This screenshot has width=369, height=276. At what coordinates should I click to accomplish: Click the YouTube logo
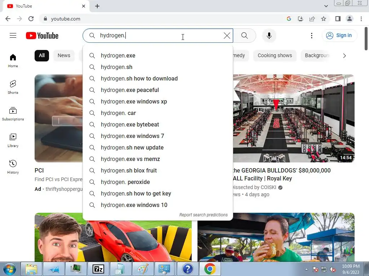pos(42,36)
